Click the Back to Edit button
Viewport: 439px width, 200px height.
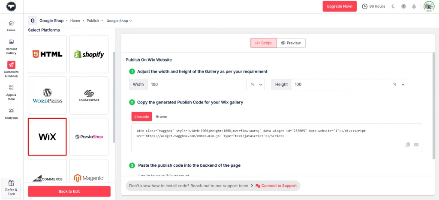click(x=69, y=191)
